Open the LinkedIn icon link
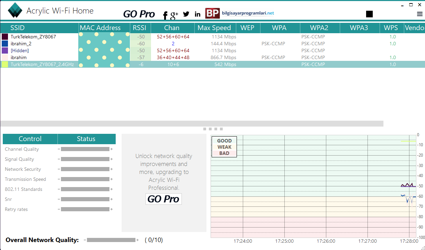This screenshot has height=250, width=425. point(198,14)
